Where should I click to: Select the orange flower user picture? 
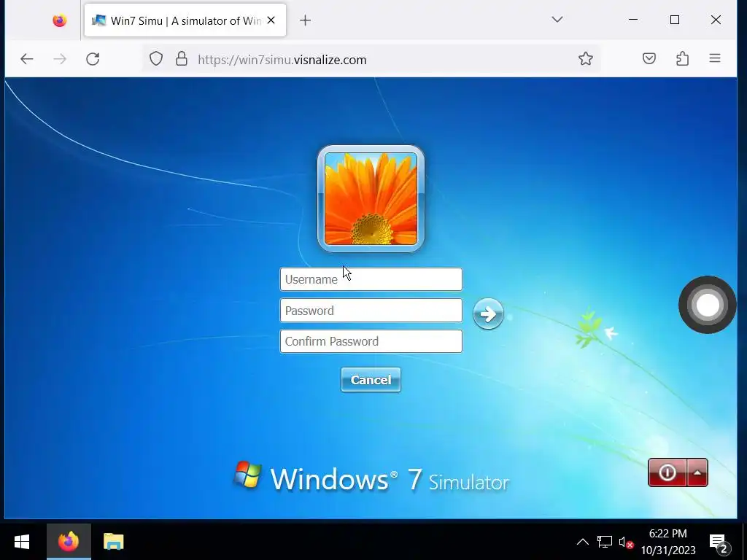[371, 198]
